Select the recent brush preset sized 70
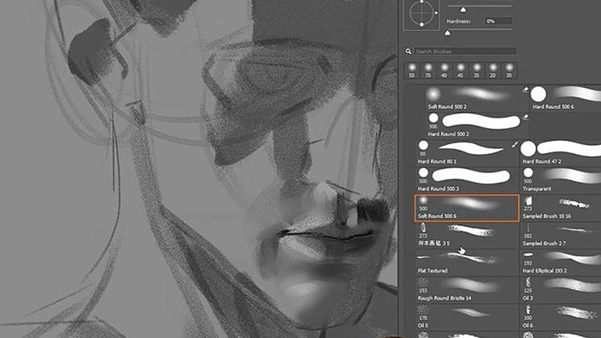 click(428, 68)
